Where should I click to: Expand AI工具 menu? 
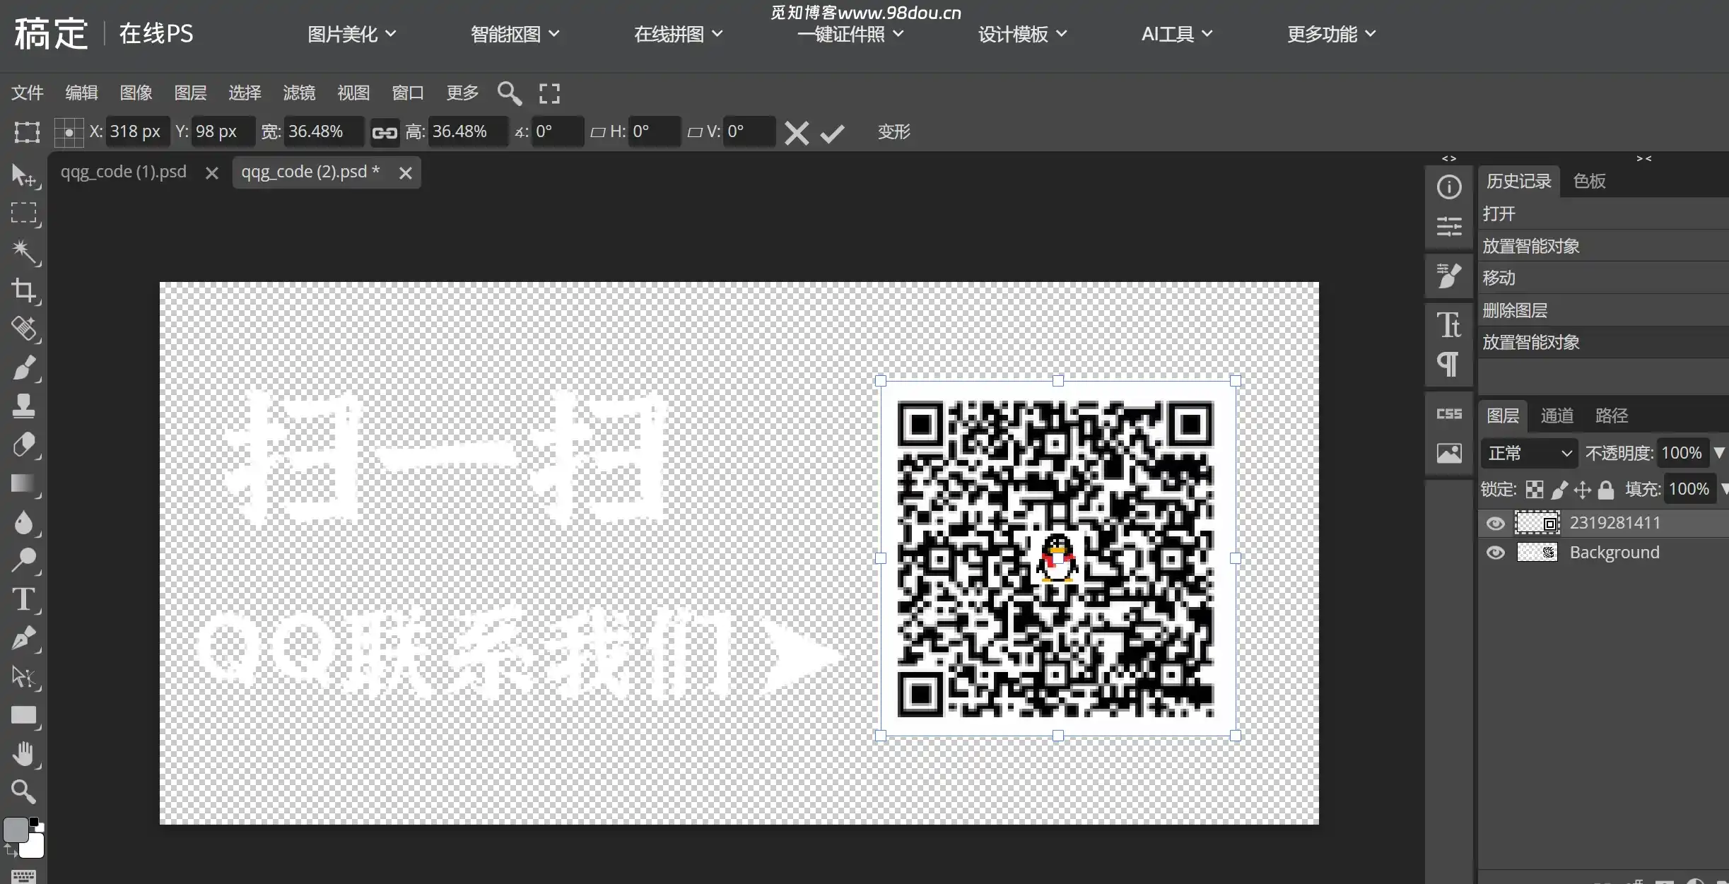point(1177,34)
